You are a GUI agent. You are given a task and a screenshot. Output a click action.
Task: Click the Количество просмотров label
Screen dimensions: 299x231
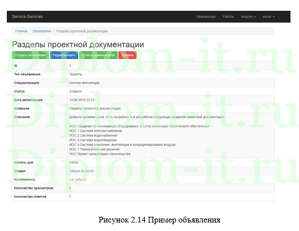click(33, 188)
